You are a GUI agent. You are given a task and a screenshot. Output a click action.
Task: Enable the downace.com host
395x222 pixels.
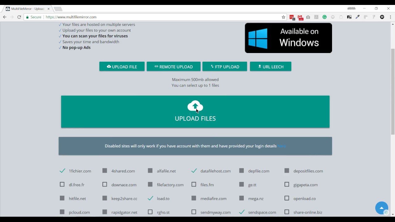pyautogui.click(x=105, y=184)
